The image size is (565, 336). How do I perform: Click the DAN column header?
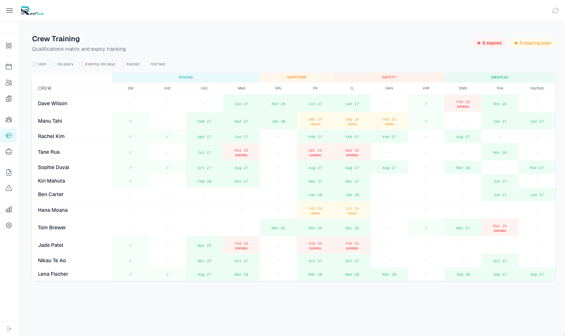click(389, 88)
